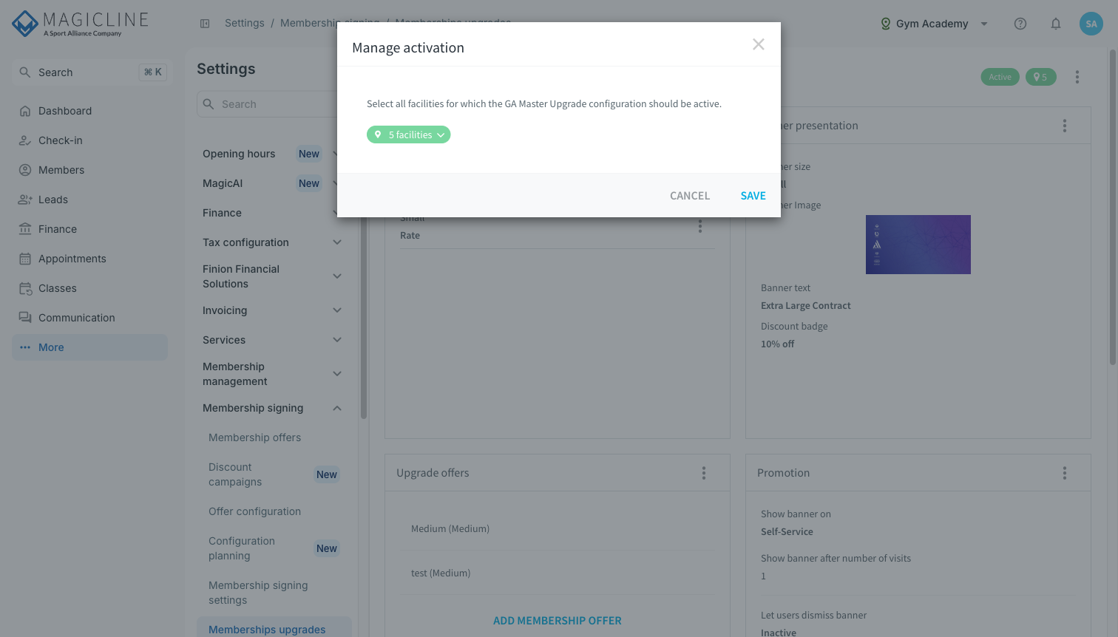Open Offer configuration settings item

pos(254,511)
